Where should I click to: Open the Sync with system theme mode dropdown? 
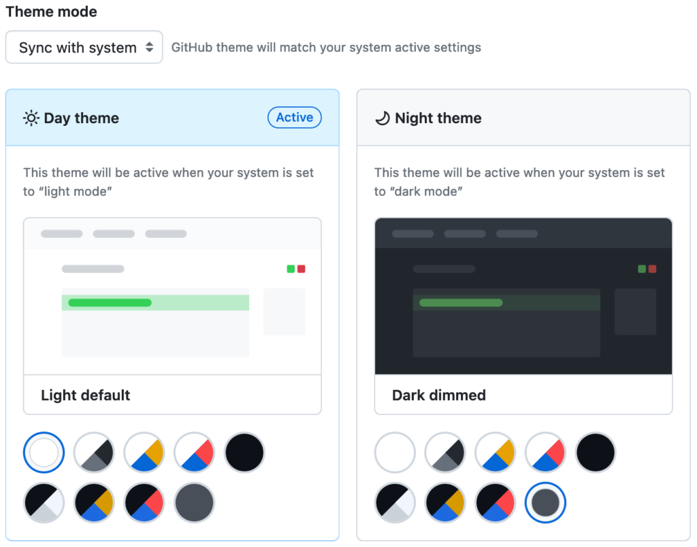(x=84, y=48)
